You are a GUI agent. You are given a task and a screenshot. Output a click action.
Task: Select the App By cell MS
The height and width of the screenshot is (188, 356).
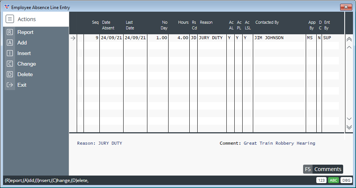coord(311,38)
